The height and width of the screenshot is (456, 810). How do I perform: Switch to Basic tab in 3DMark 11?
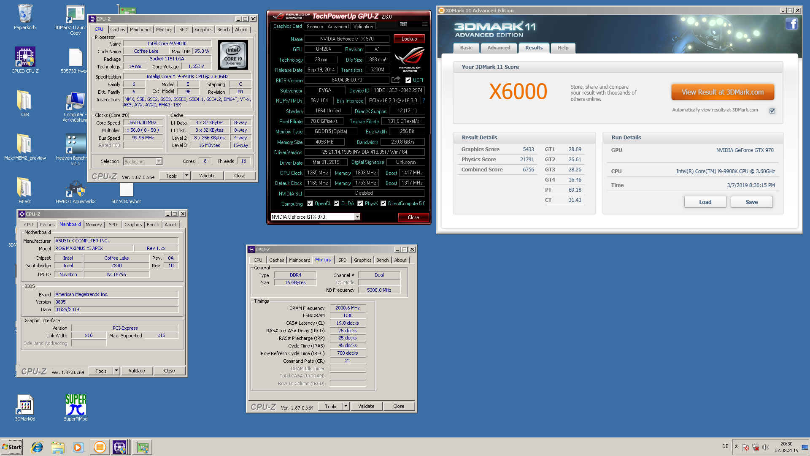(x=466, y=48)
